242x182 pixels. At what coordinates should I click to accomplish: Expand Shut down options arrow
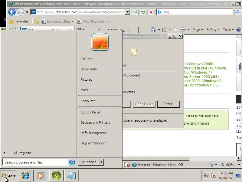point(102,162)
